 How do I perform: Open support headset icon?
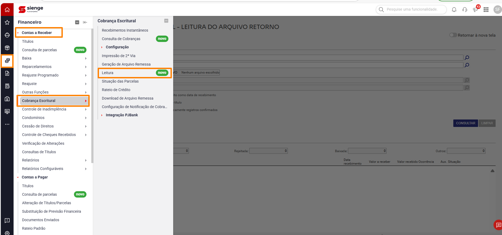point(465,10)
